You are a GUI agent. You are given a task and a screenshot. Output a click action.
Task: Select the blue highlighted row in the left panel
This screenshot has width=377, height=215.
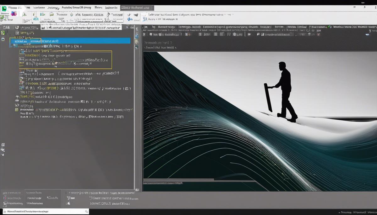coord(70,41)
